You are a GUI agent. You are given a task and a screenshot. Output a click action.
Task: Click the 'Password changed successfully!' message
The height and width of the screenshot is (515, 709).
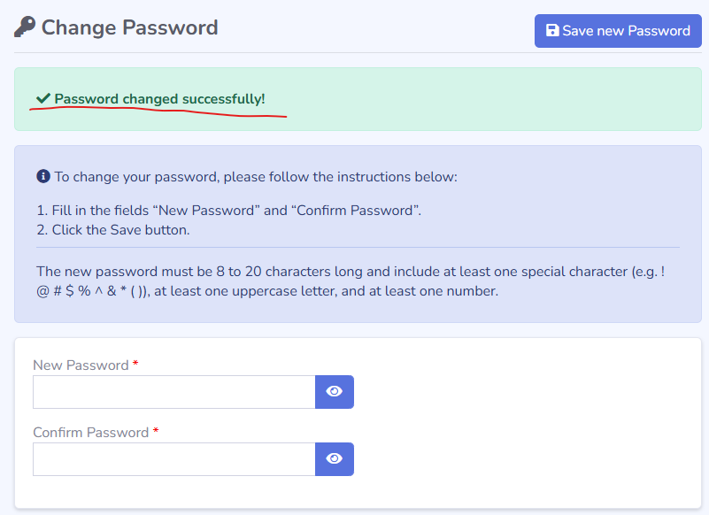point(159,99)
